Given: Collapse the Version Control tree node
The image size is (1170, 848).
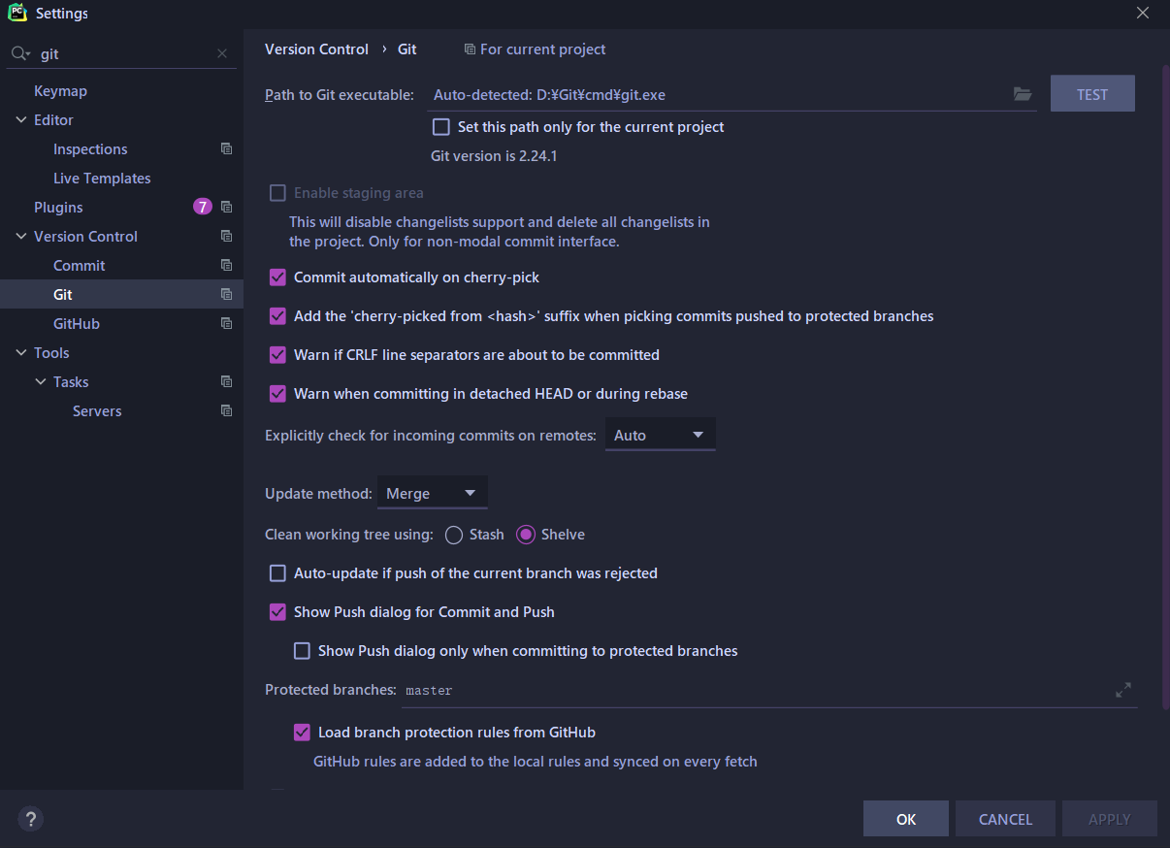Looking at the screenshot, I should (x=21, y=236).
